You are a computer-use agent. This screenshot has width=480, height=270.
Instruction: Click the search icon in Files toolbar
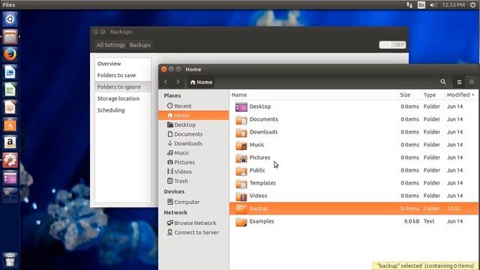pos(443,82)
